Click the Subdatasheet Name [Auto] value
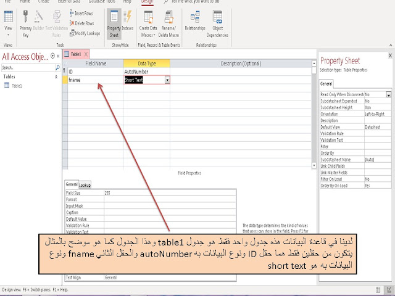Image resolution: width=395 pixels, height=296 pixels. click(378, 160)
